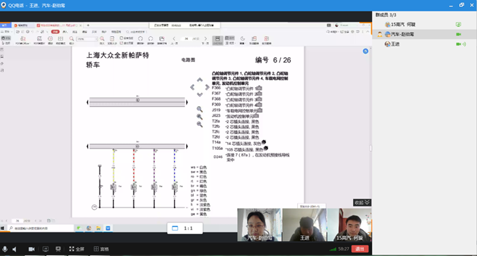Click the 1:1 original size button
This screenshot has width=477, height=256.
pos(185,228)
